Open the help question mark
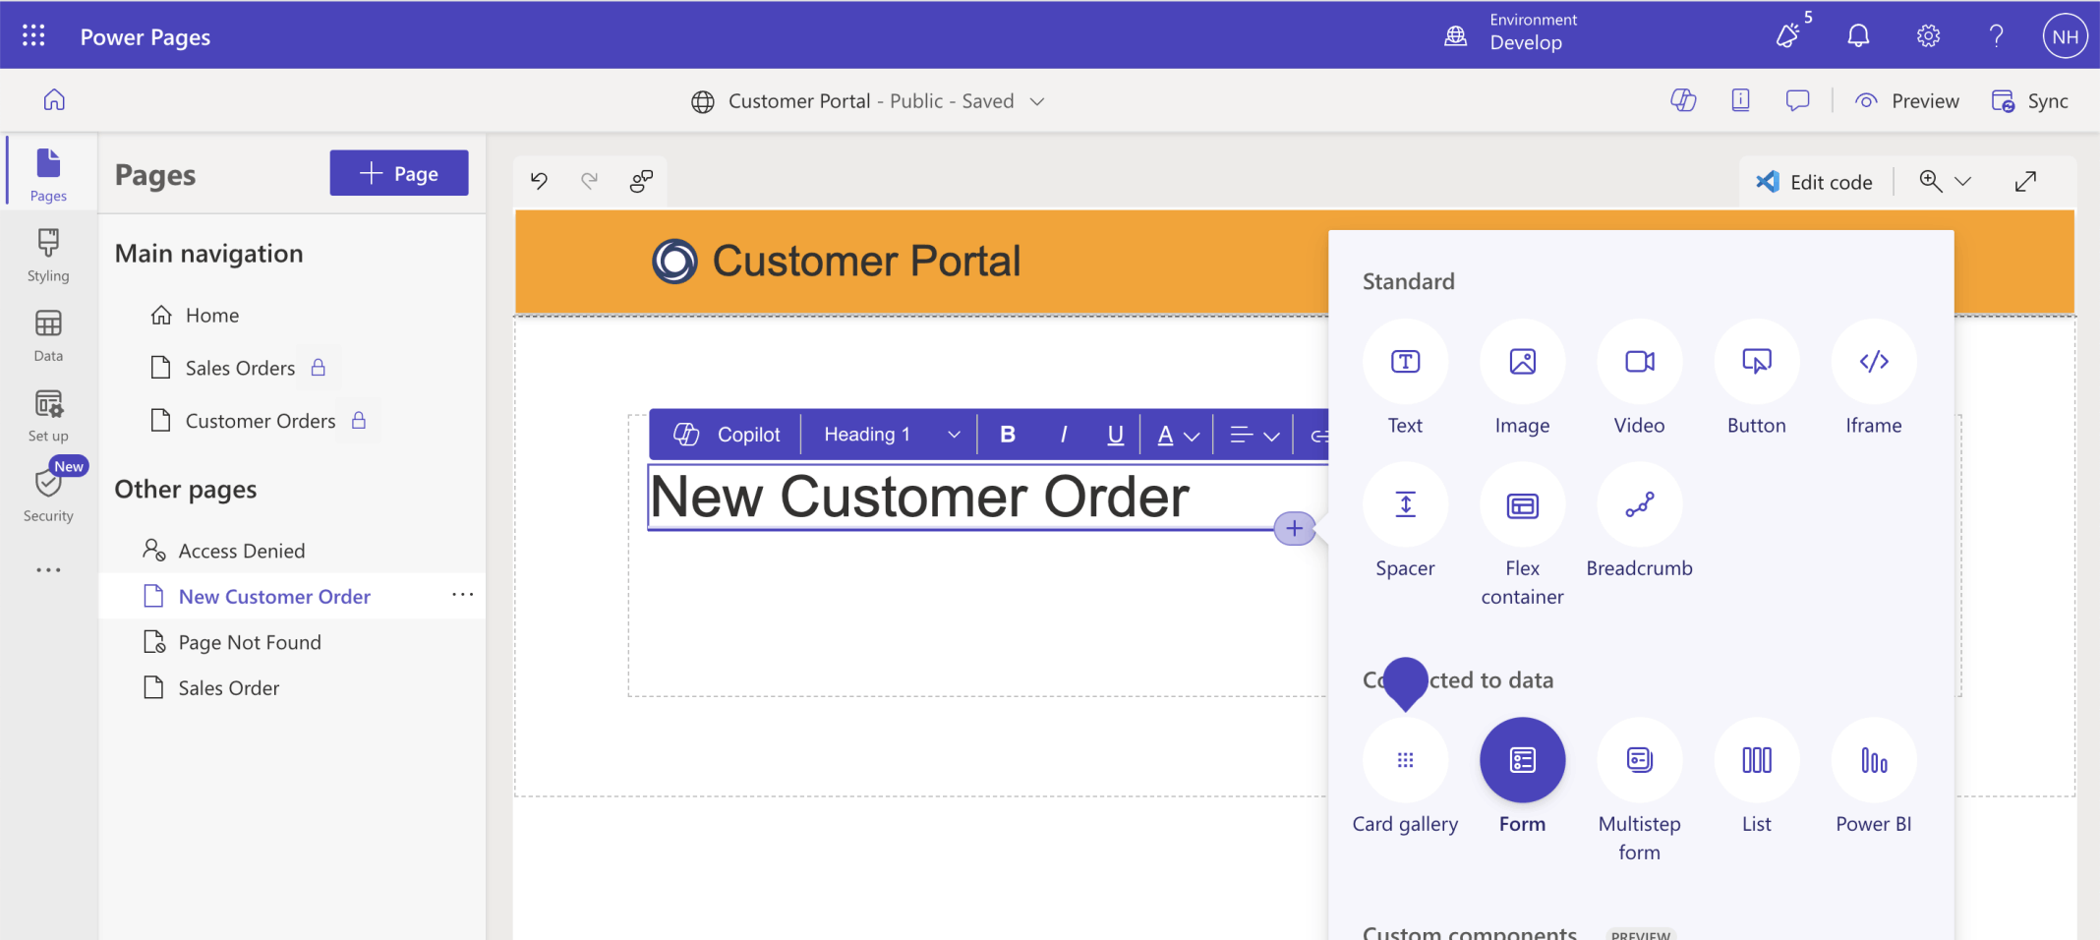 [1997, 36]
